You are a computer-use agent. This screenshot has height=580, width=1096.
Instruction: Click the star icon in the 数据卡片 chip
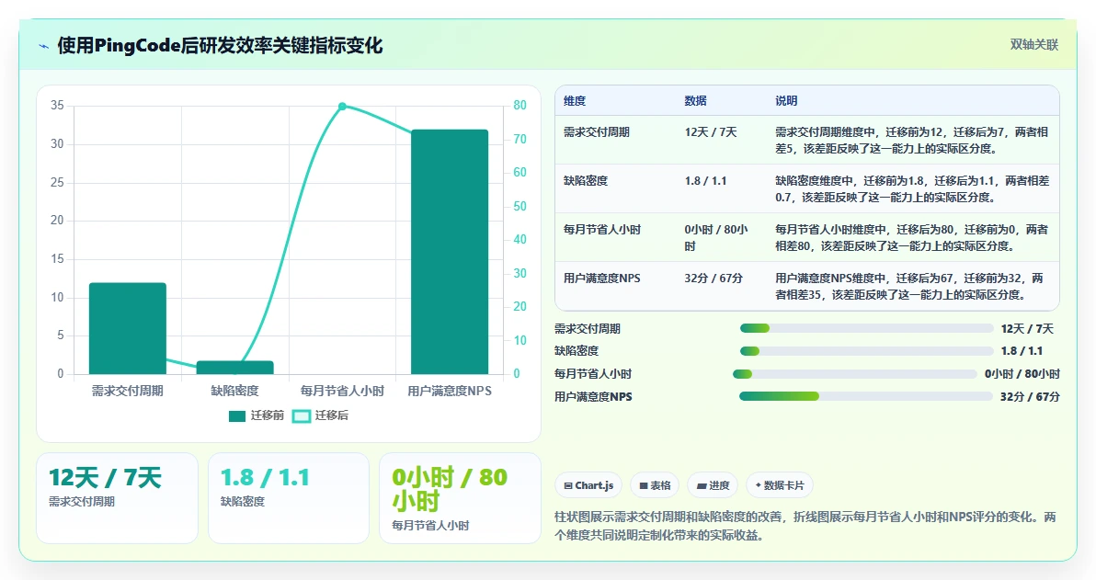tap(759, 485)
